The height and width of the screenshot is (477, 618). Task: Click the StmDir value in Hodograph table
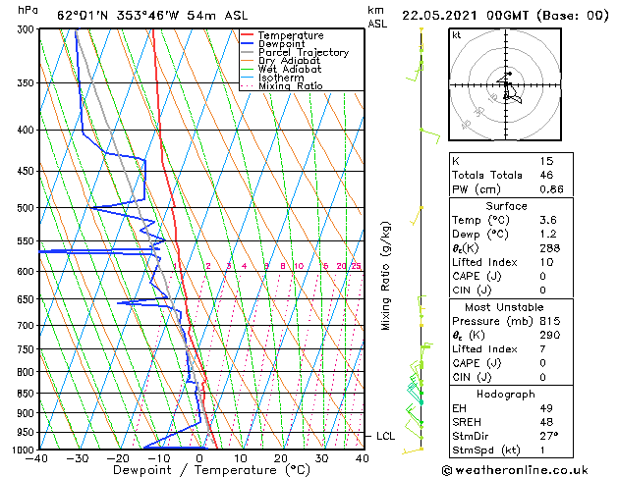549,436
